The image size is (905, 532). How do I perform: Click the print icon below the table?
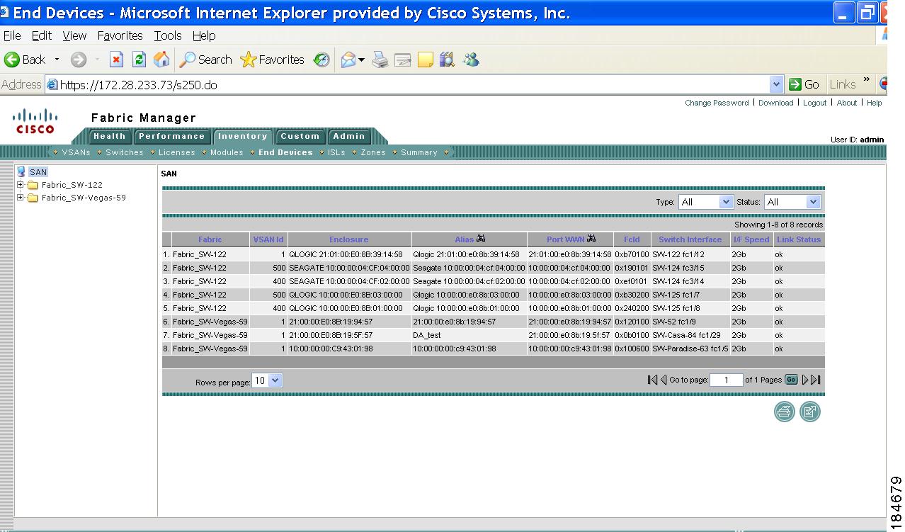point(783,411)
